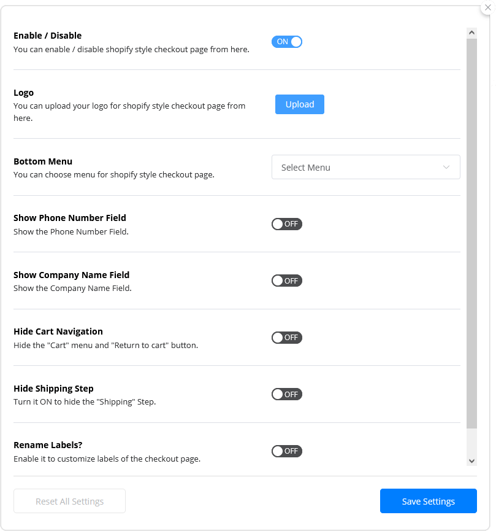Open the Select Menu dropdown
The image size is (496, 531).
[365, 167]
